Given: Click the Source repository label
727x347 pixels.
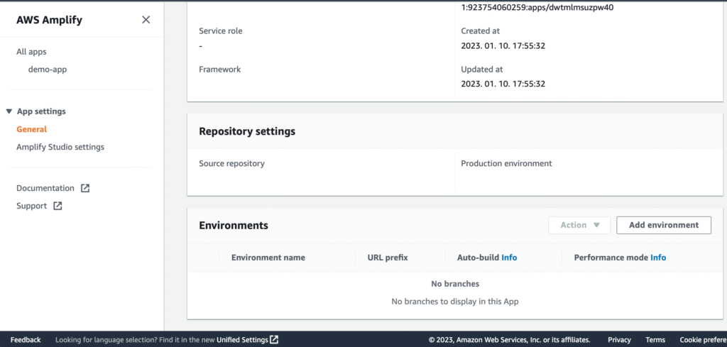Looking at the screenshot, I should point(232,163).
